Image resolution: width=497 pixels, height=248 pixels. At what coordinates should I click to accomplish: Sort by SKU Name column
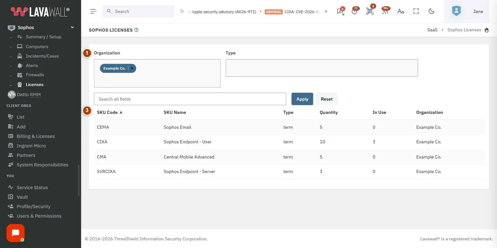point(175,112)
